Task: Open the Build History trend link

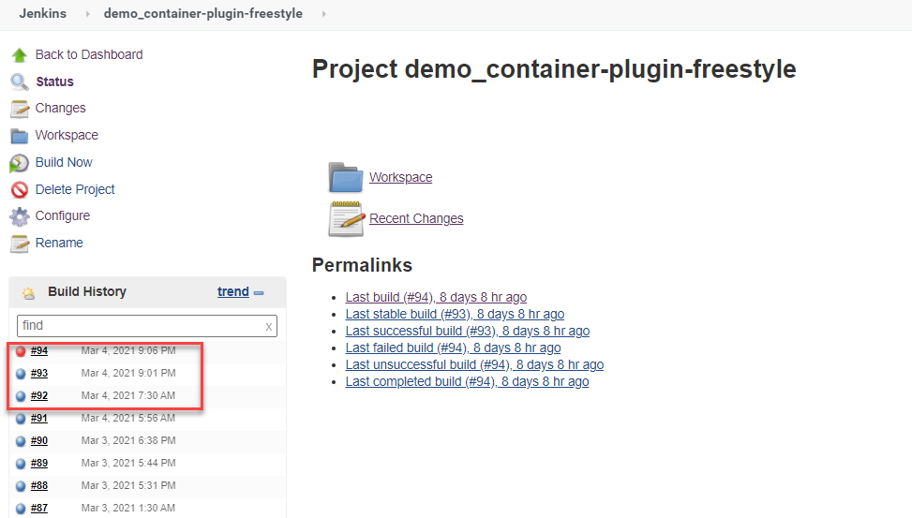Action: [x=233, y=291]
